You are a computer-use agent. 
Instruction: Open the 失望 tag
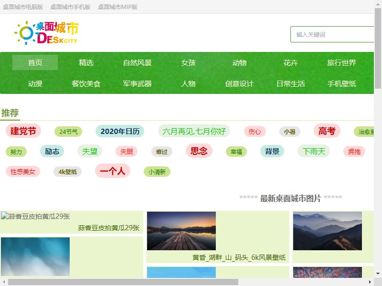click(x=90, y=151)
